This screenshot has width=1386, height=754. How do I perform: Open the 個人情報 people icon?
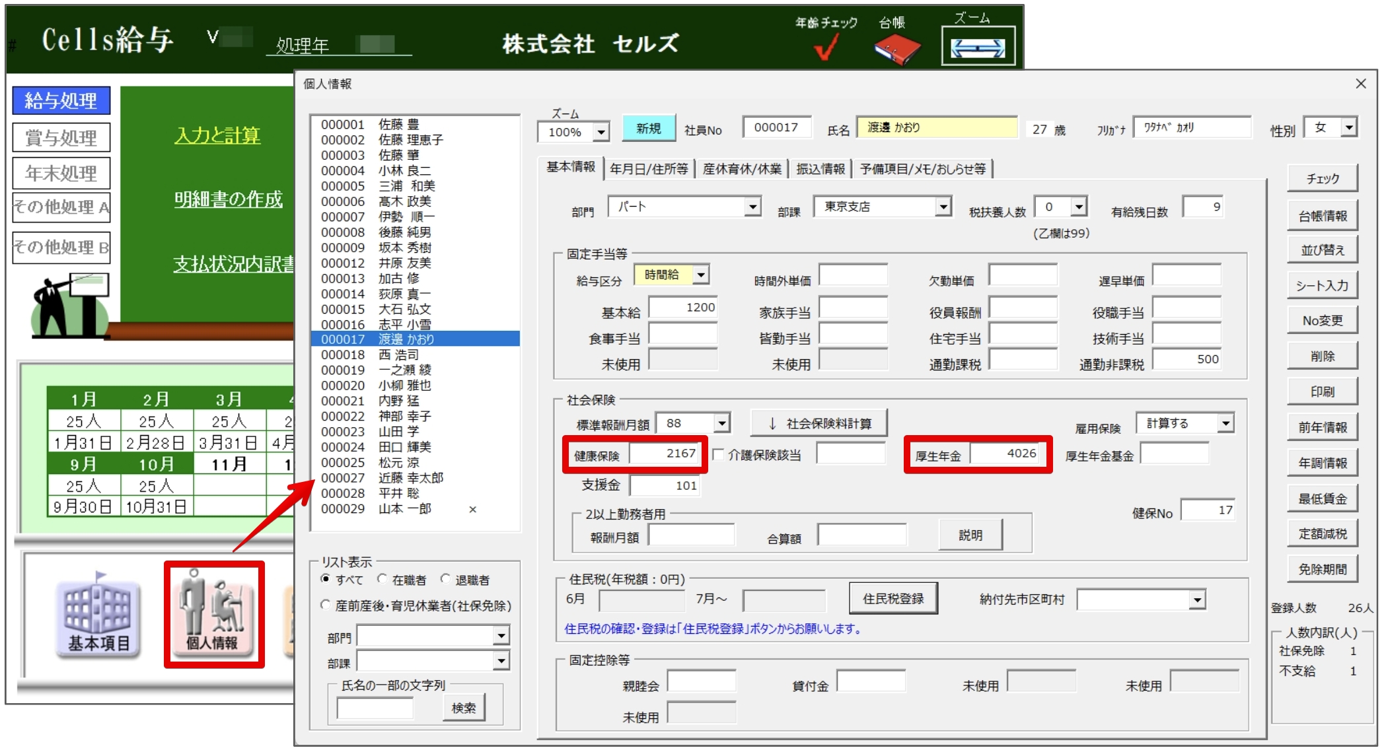[x=213, y=613]
